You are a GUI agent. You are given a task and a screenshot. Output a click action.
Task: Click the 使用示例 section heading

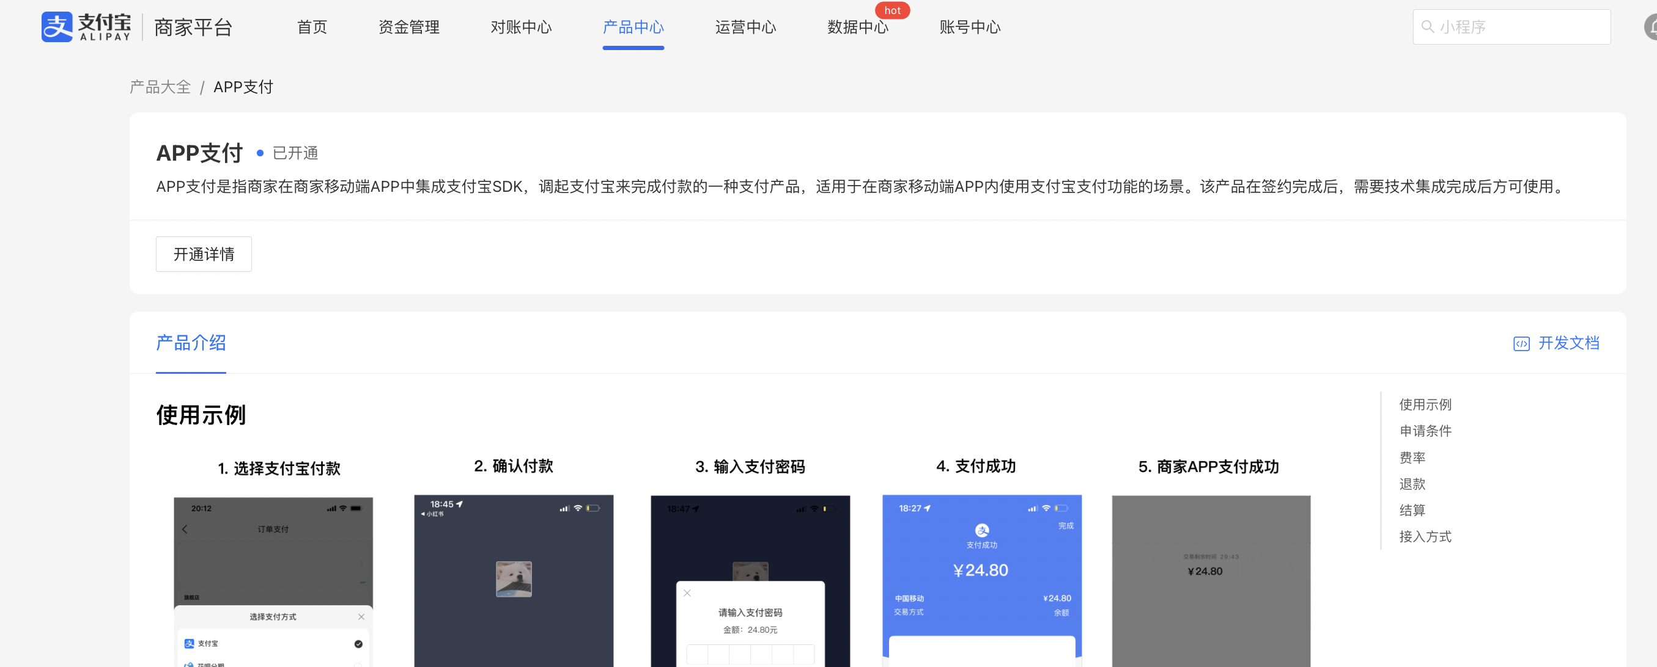click(x=201, y=415)
